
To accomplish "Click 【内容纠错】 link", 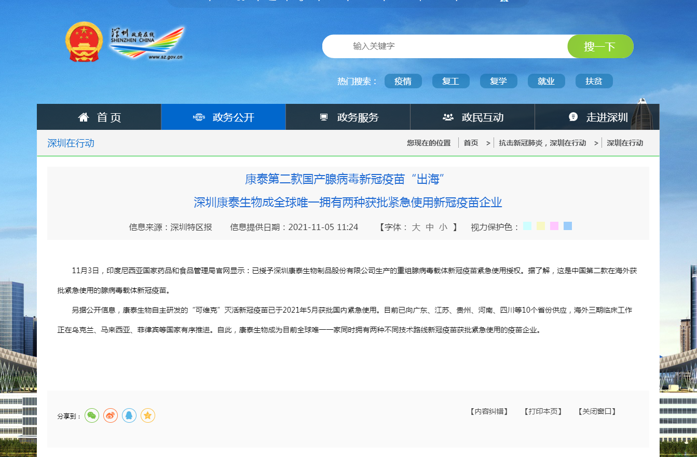I will [x=488, y=411].
